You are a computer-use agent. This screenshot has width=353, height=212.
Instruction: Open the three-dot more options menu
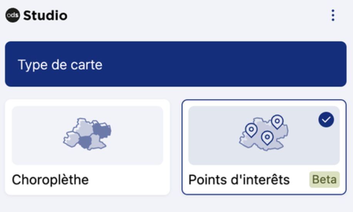[333, 15]
